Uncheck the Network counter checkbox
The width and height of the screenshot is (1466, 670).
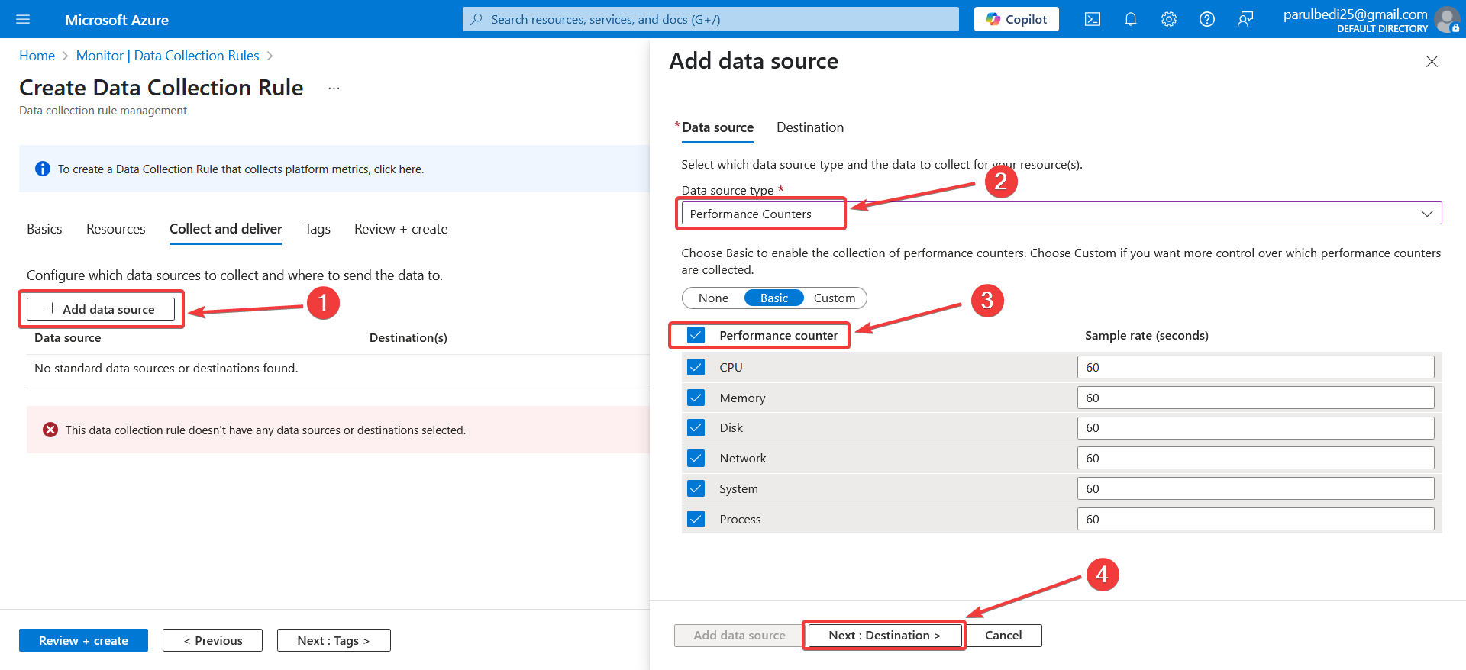click(696, 458)
